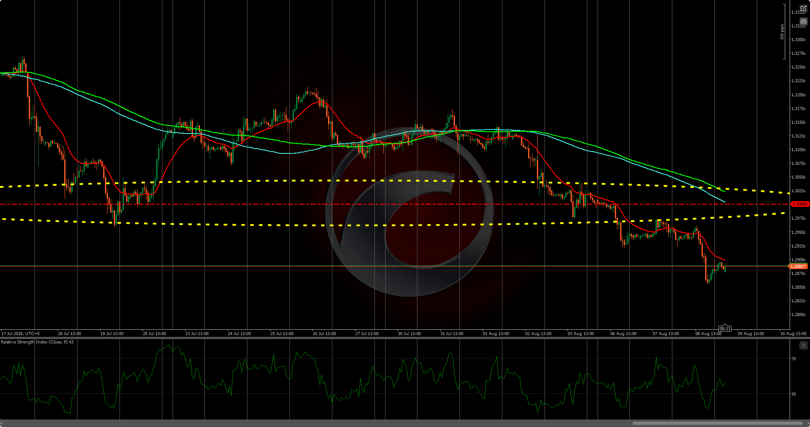This screenshot has height=427, width=810.
Task: Click the 07 Aug 13:00 date label
Action: pos(666,334)
